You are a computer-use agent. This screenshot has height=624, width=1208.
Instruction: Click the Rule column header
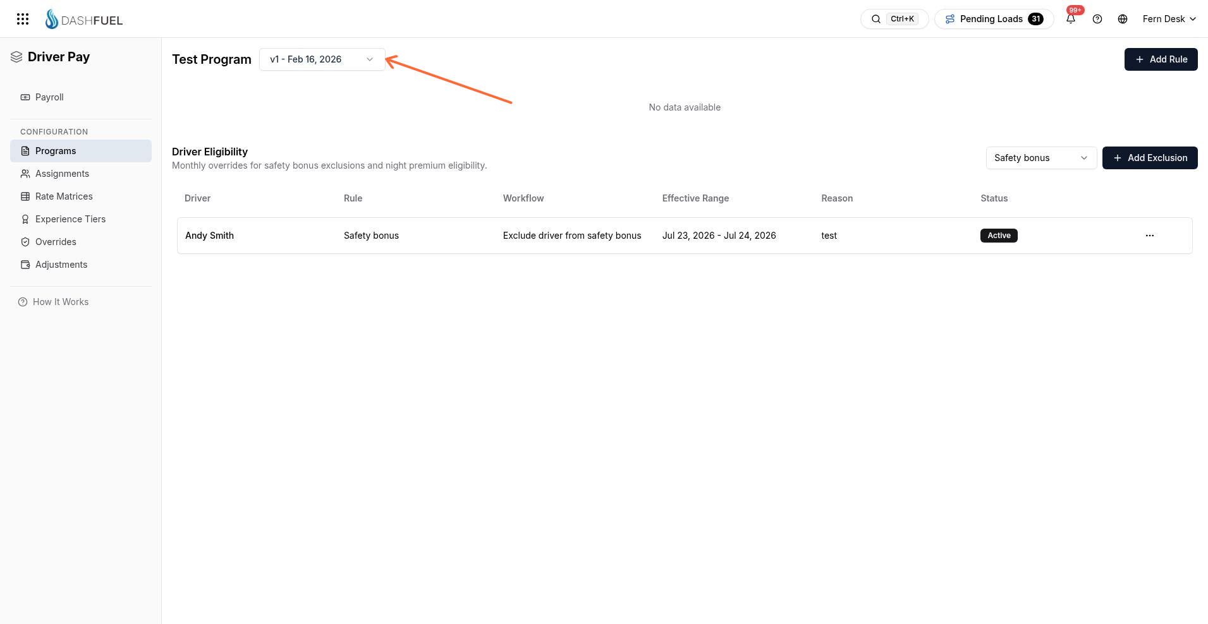353,198
